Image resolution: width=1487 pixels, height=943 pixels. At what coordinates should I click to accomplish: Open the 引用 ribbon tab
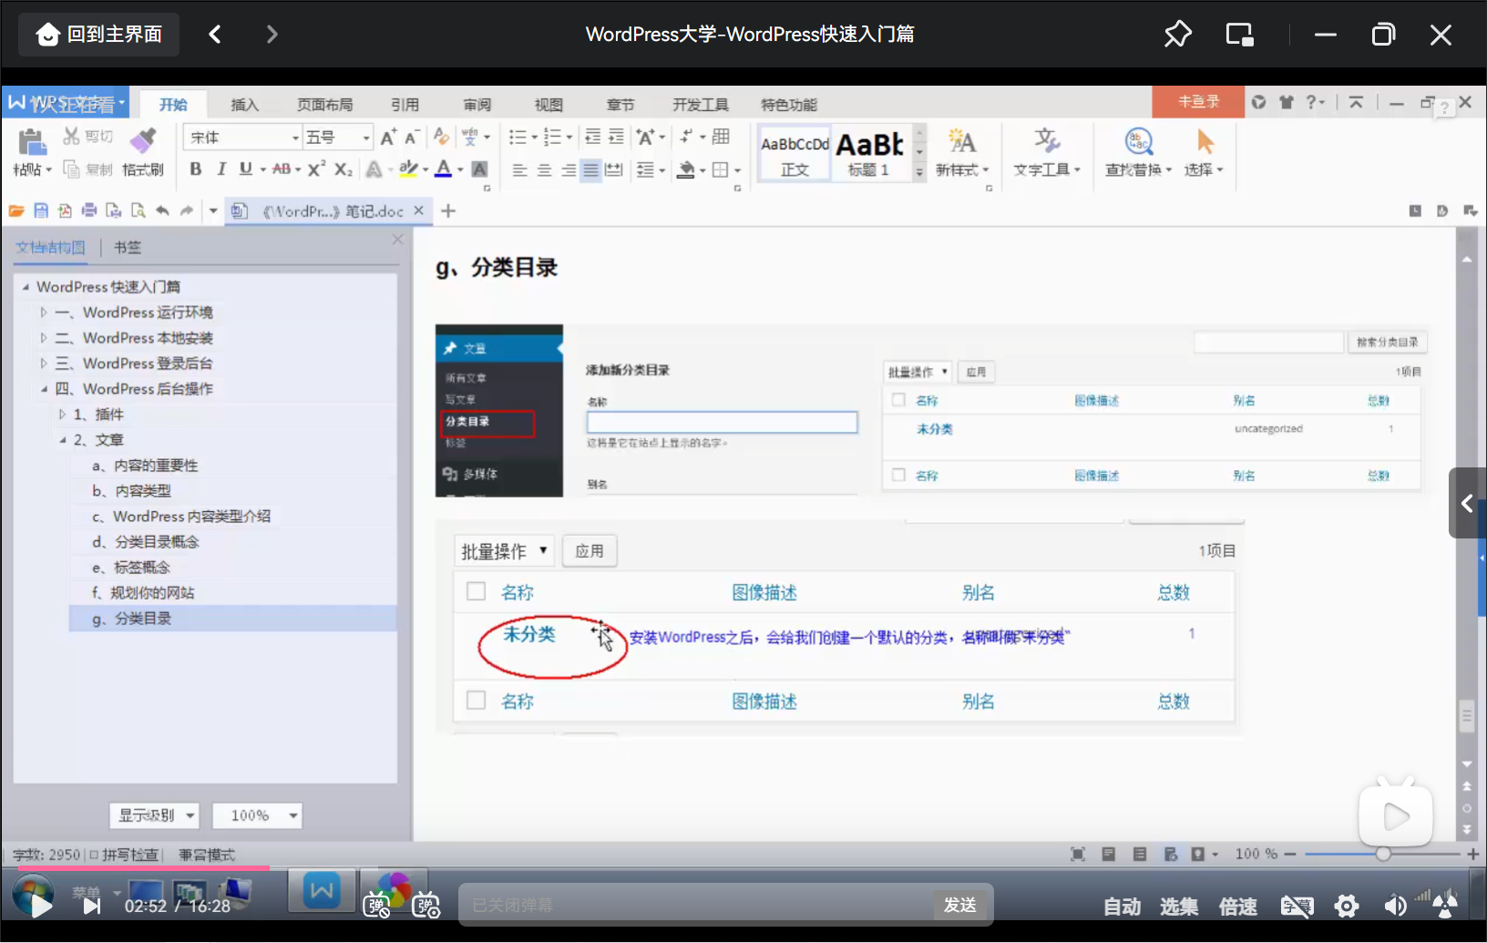pyautogui.click(x=405, y=105)
